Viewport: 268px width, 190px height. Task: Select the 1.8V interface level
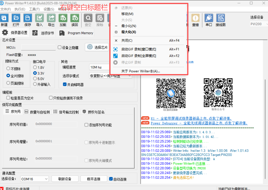[x=35, y=67]
